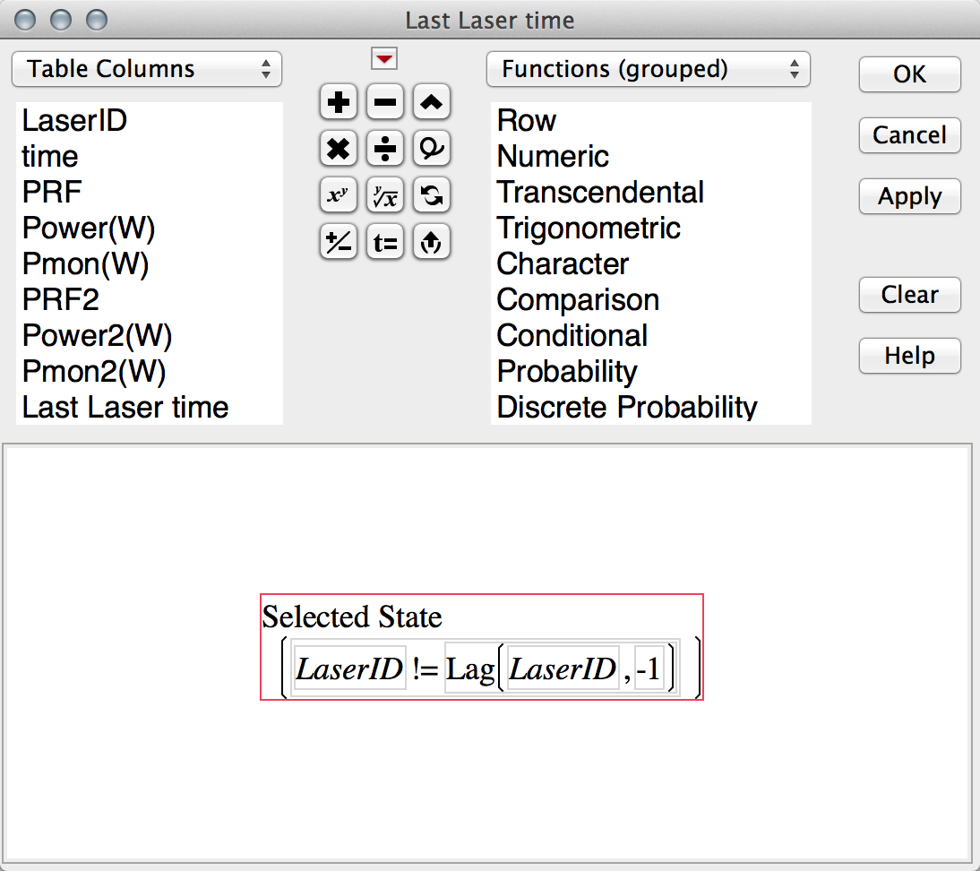Select the Conditional function group

point(572,336)
